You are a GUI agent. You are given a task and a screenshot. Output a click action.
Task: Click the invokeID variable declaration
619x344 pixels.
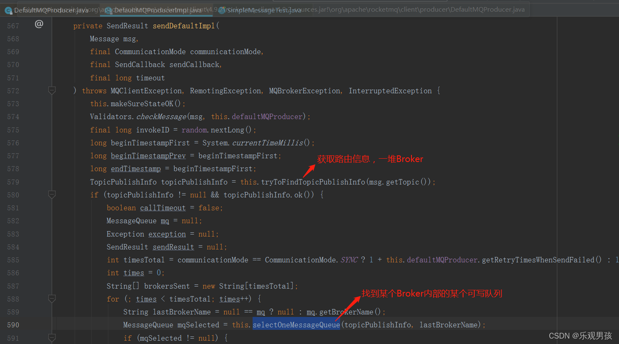153,130
